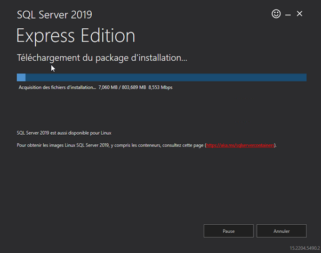Cancel the download with Annuler
This screenshot has height=253, width=321.
[282, 231]
